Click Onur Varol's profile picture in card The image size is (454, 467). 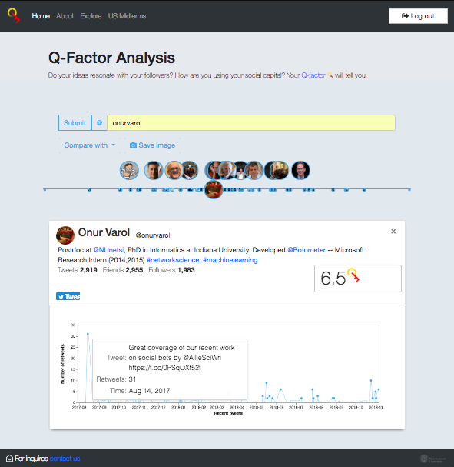click(x=65, y=235)
